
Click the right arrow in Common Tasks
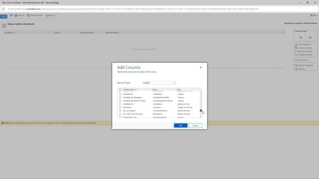[310, 38]
